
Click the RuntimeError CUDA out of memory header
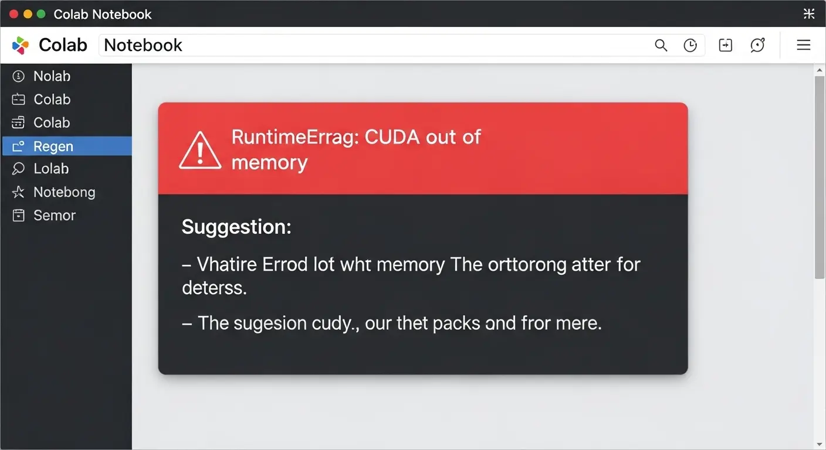(x=356, y=149)
